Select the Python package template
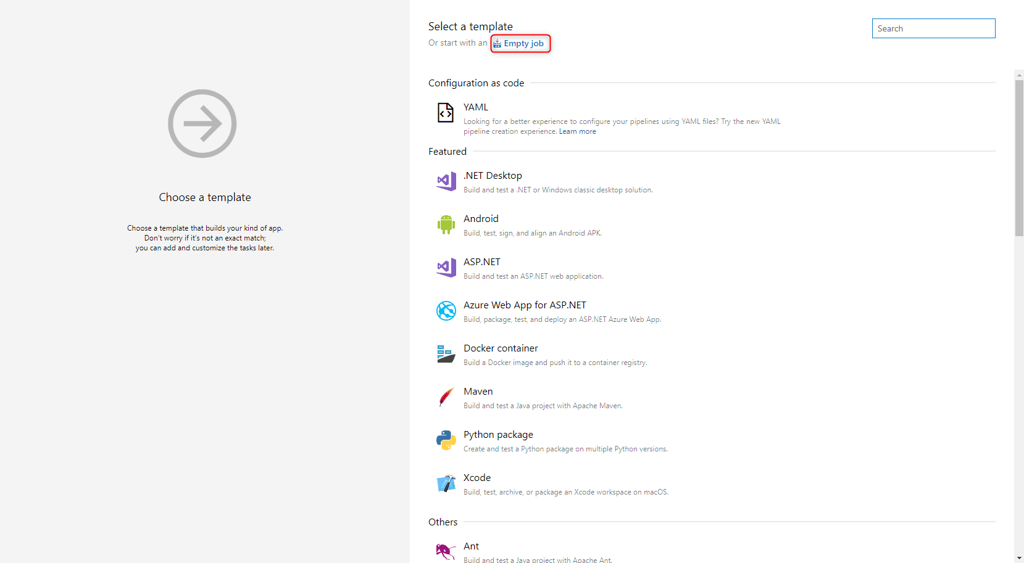The height and width of the screenshot is (563, 1024). [498, 435]
